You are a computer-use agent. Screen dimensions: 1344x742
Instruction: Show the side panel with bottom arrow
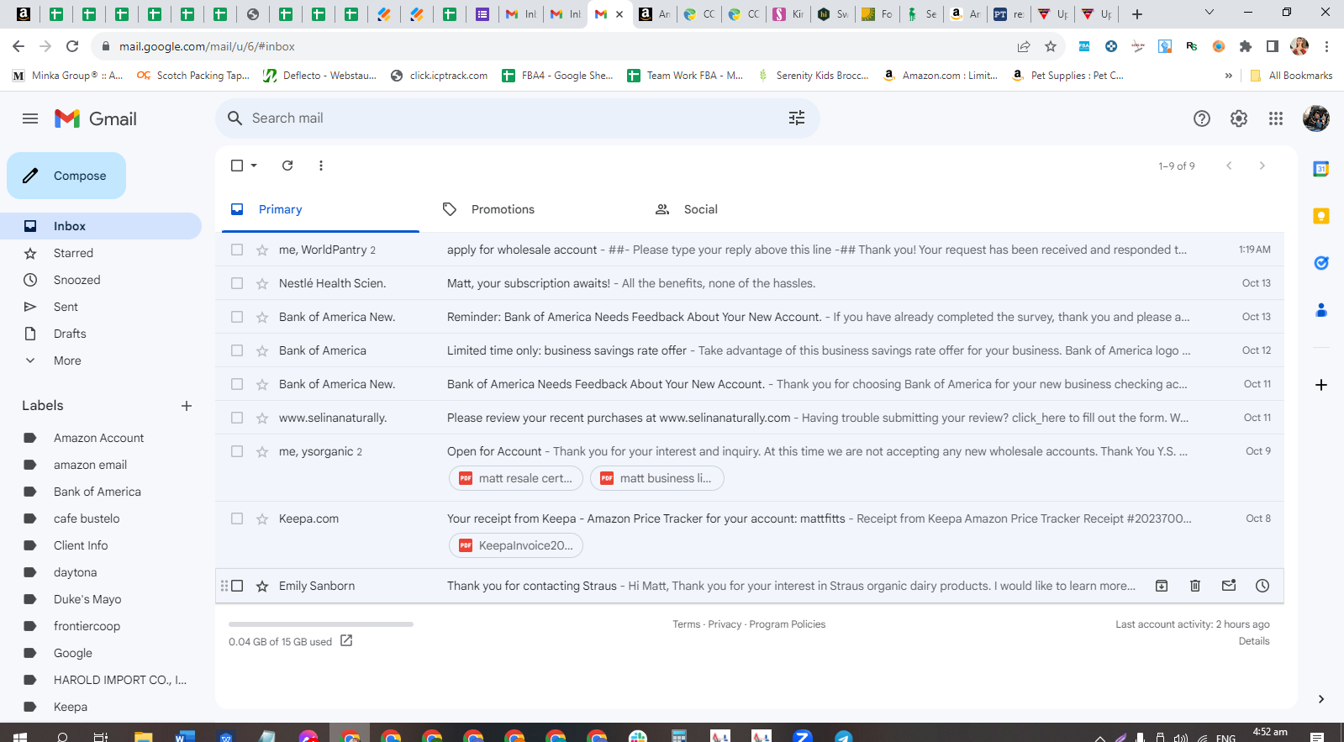pyautogui.click(x=1321, y=699)
